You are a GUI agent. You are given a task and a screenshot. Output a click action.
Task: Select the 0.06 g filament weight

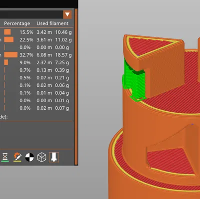(x=62, y=85)
